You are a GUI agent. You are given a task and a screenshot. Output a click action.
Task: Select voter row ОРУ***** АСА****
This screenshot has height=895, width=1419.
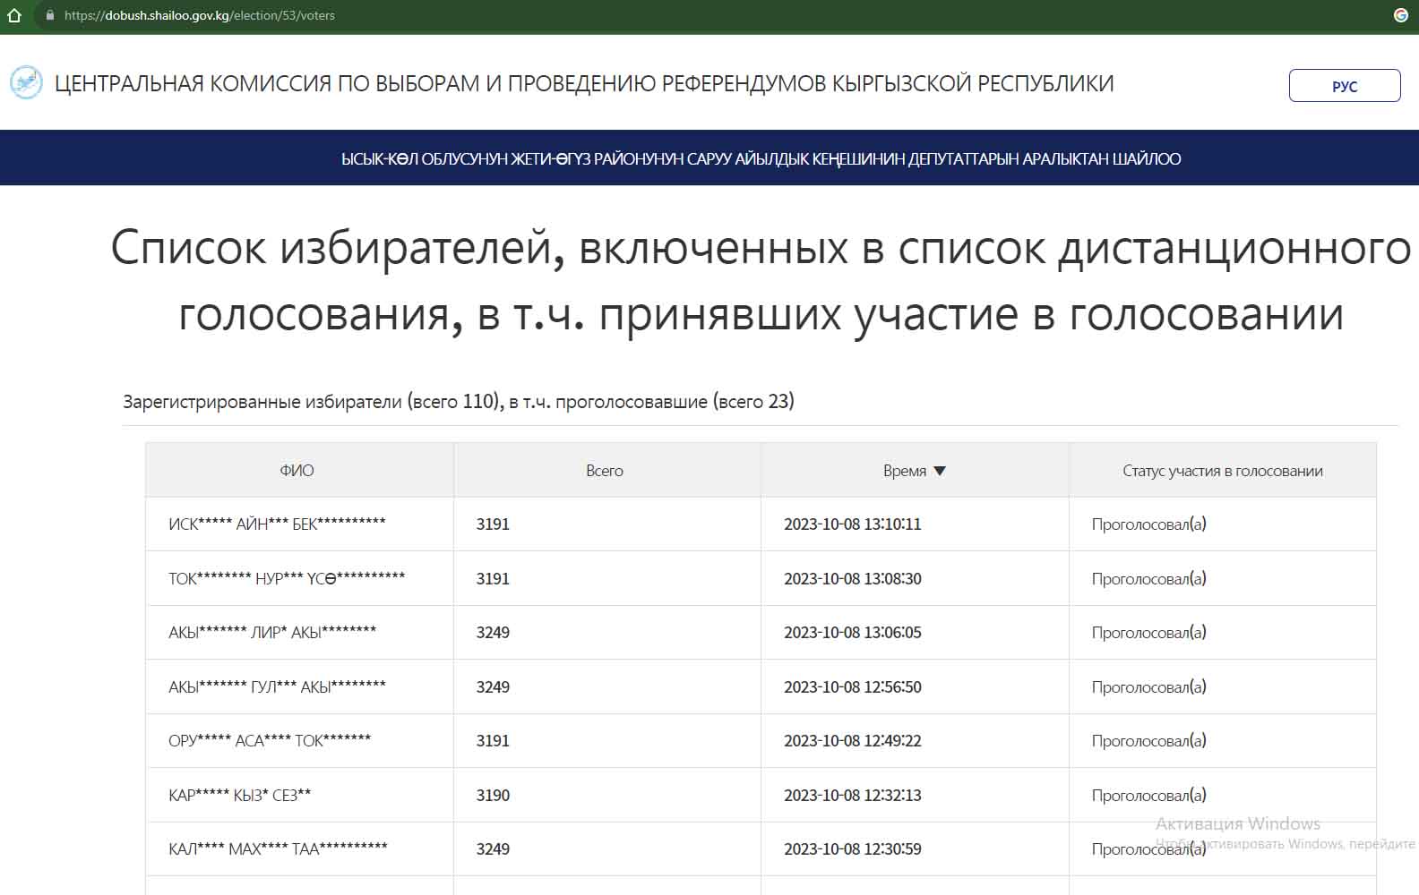(270, 741)
